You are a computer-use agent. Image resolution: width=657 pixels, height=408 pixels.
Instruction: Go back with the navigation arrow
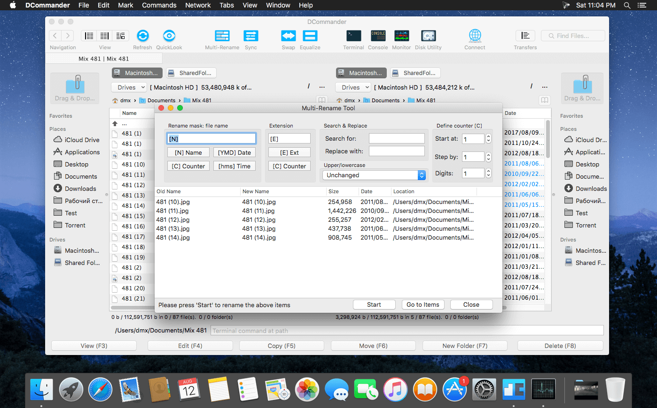click(x=55, y=36)
